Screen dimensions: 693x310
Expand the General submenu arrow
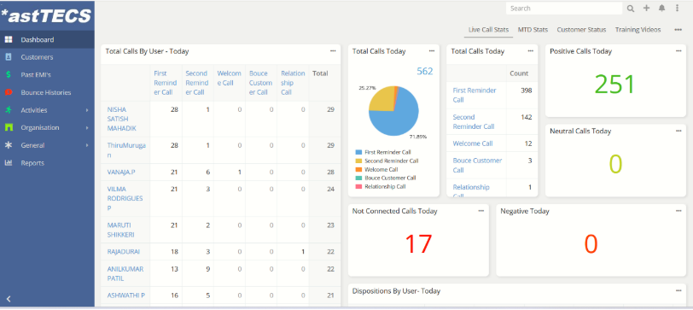(x=87, y=145)
